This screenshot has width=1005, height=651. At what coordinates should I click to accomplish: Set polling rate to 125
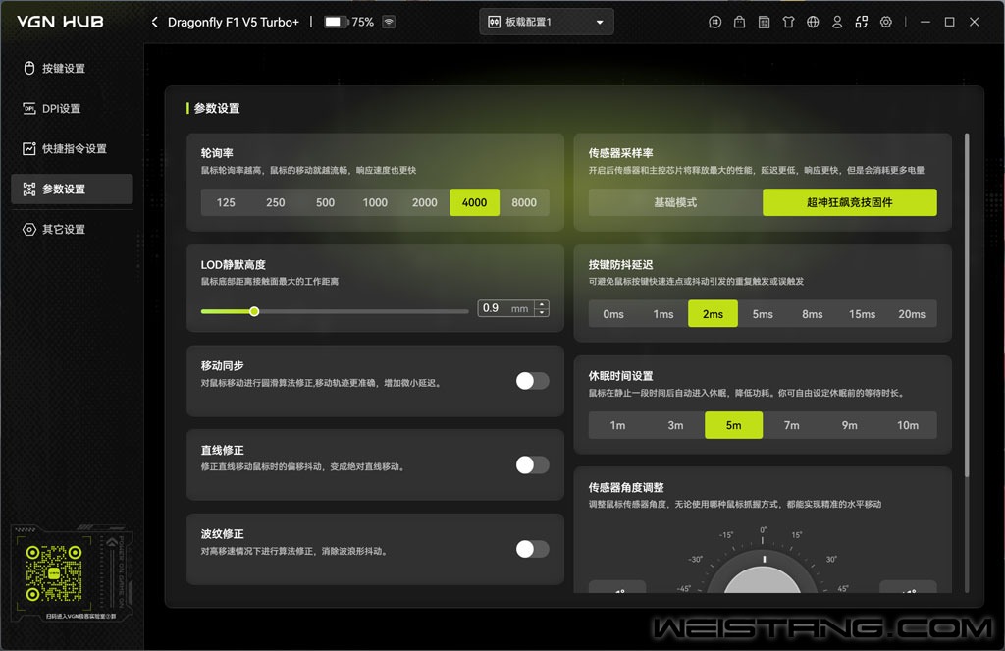[226, 202]
